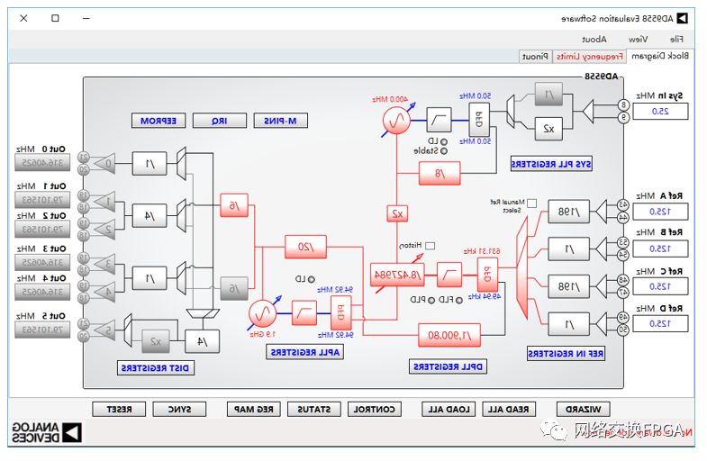707x461 pixels.
Task: Toggle the History checkbox
Action: (x=431, y=246)
